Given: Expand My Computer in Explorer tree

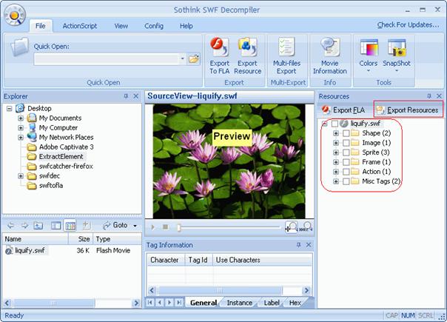Looking at the screenshot, I should (x=21, y=127).
